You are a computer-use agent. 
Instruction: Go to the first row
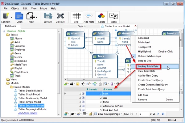point(132,114)
